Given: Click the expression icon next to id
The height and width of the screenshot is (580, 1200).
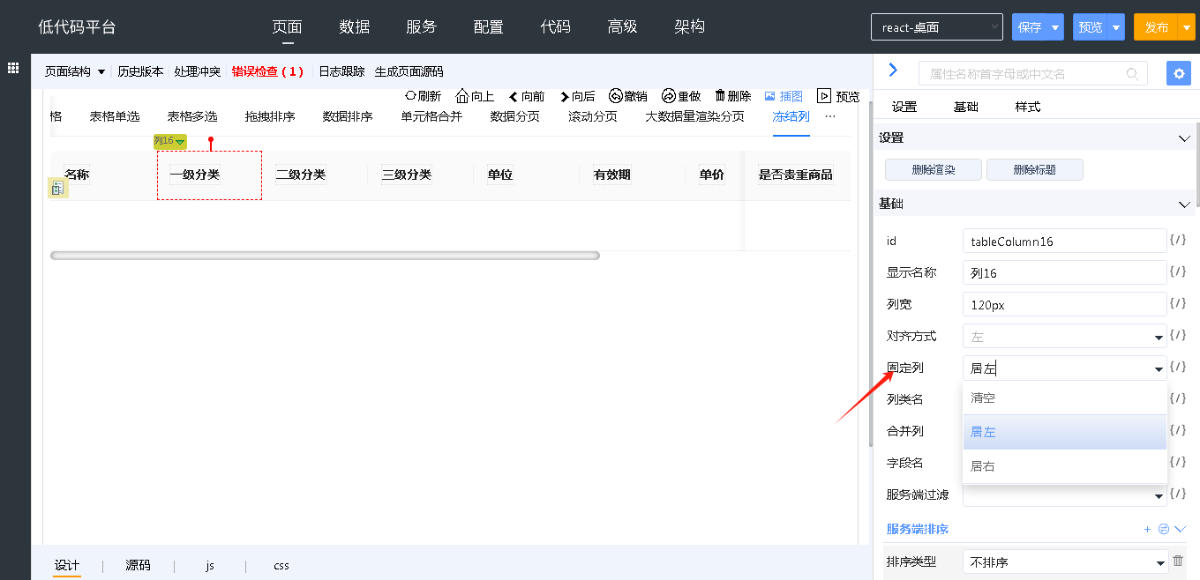Looking at the screenshot, I should point(1177,240).
